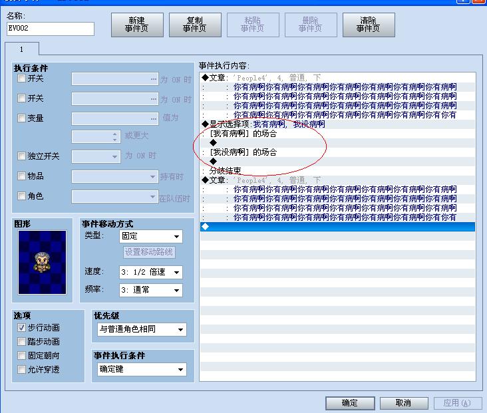
Task: Tick the 独立开关 checkbox
Action: (21, 156)
